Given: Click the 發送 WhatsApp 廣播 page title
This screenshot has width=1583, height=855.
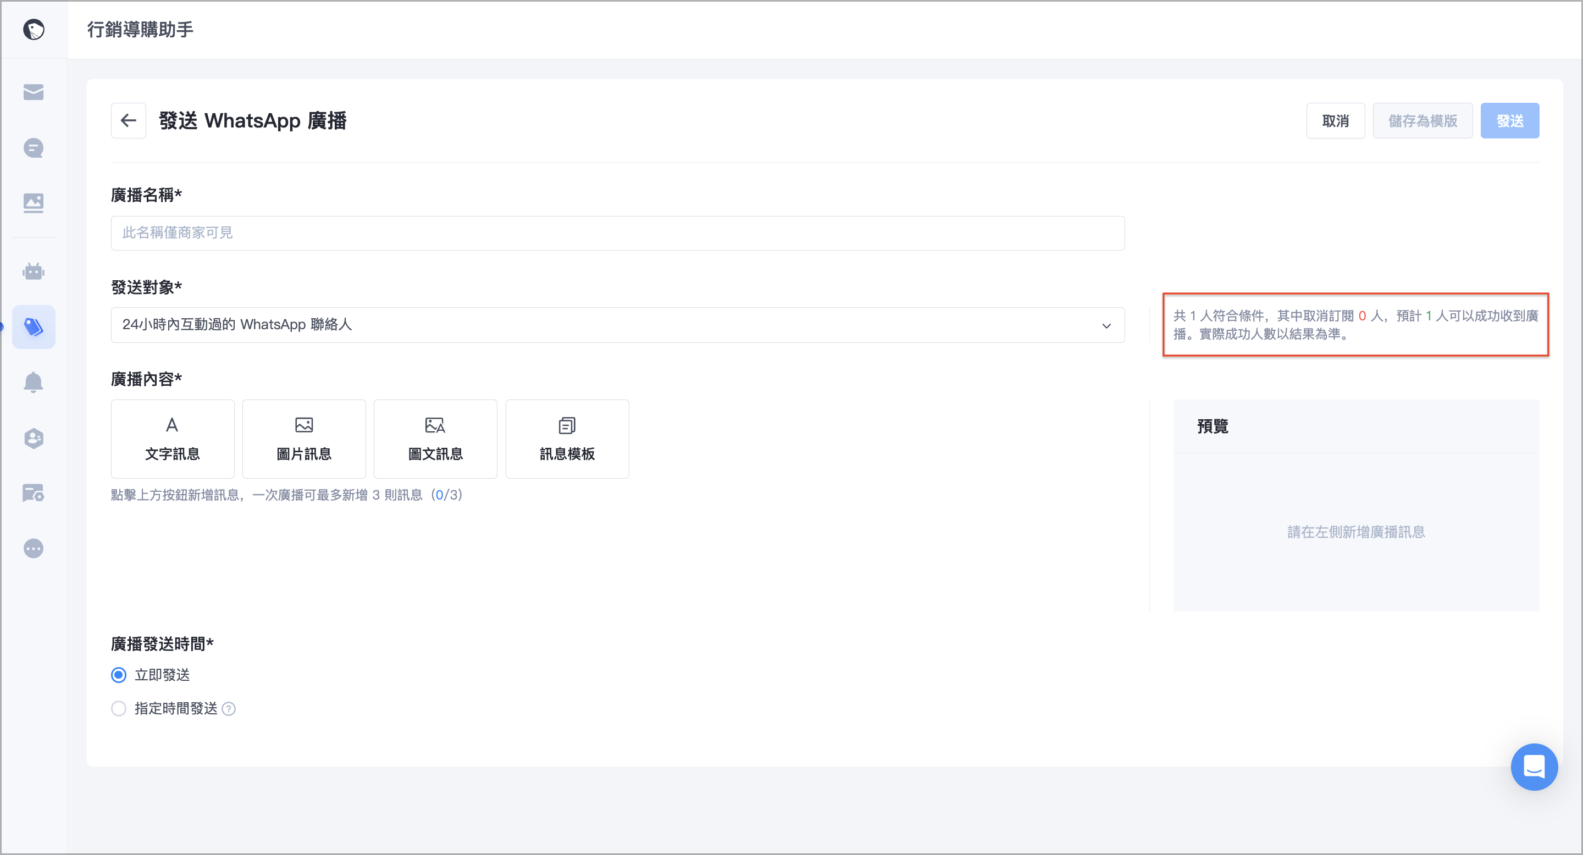Looking at the screenshot, I should [x=253, y=120].
